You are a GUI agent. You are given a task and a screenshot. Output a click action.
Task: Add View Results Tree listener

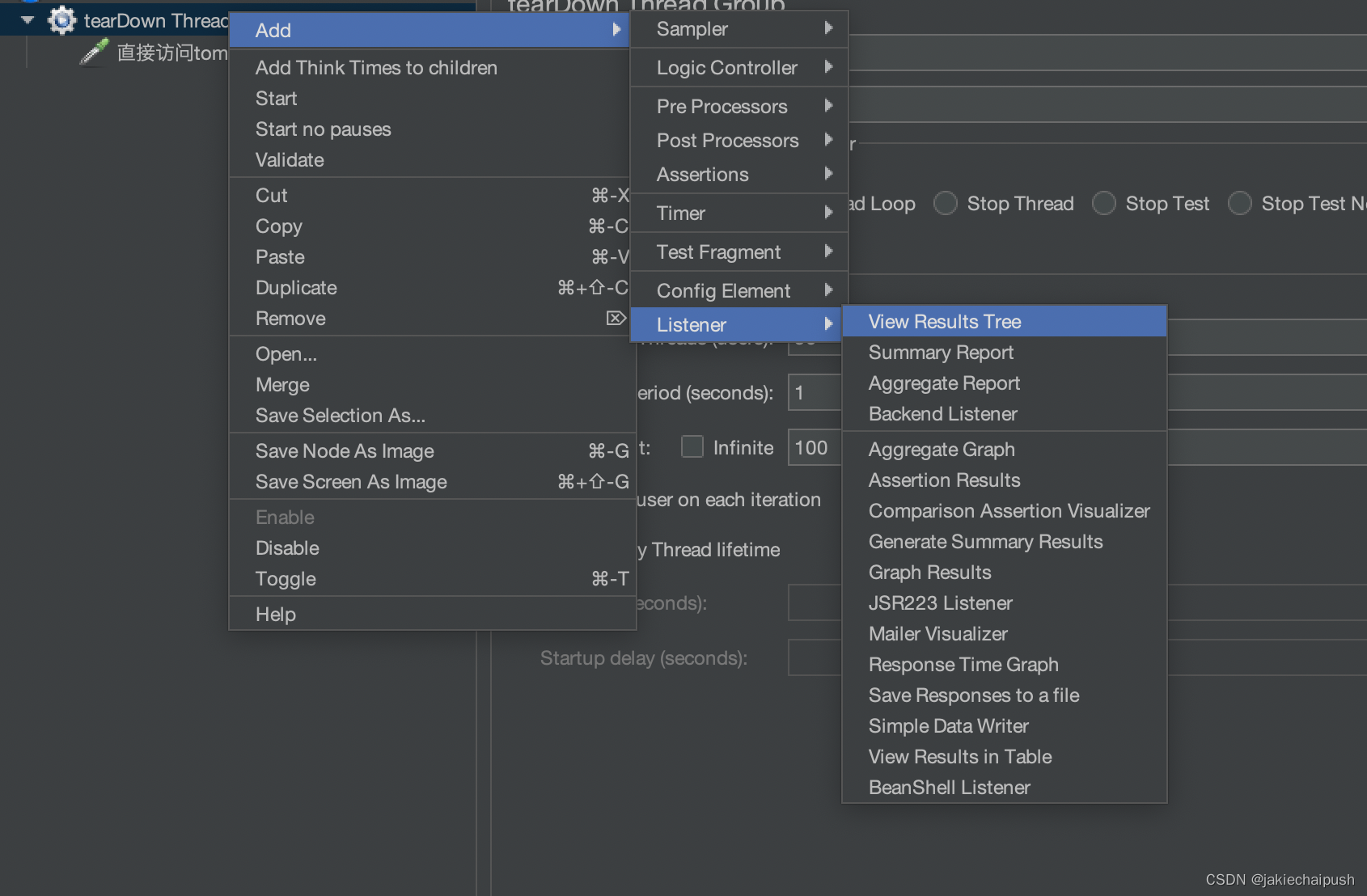pos(1005,322)
